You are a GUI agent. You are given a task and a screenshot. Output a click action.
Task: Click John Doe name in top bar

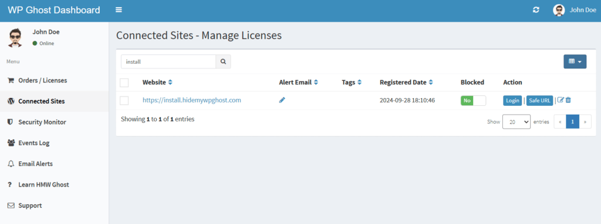(x=583, y=10)
